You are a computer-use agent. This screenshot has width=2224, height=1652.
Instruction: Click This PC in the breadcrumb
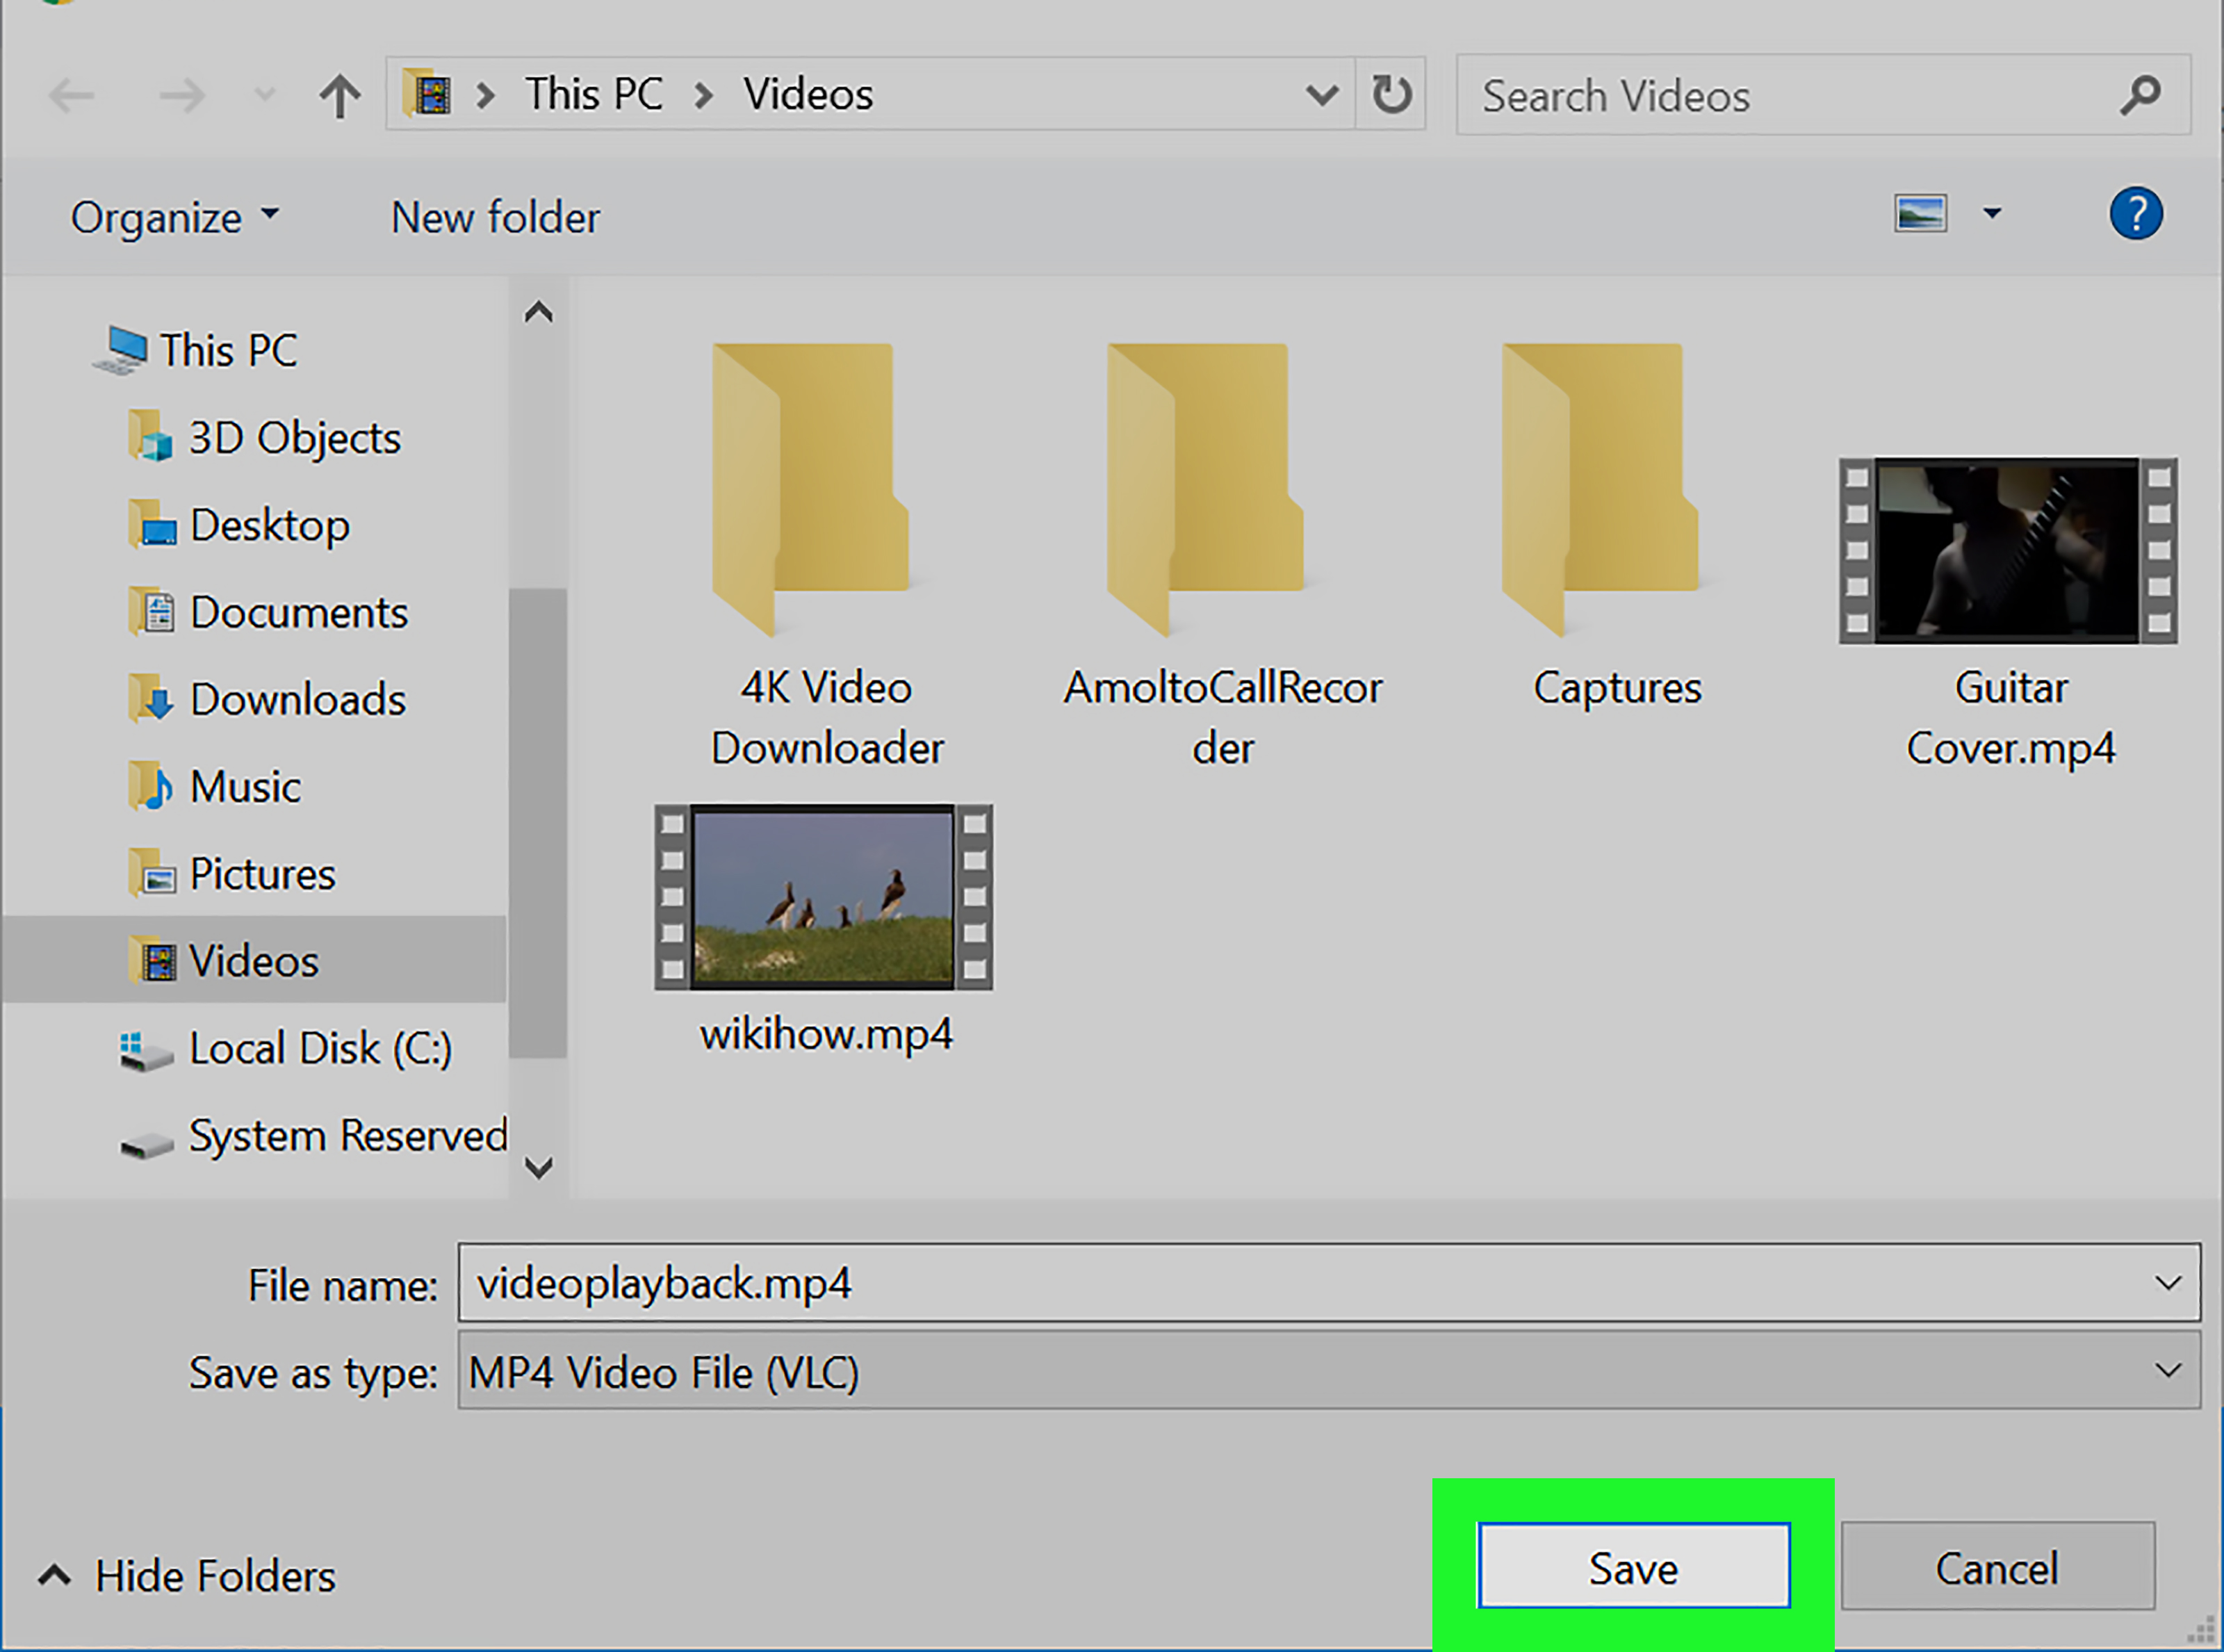pyautogui.click(x=594, y=93)
